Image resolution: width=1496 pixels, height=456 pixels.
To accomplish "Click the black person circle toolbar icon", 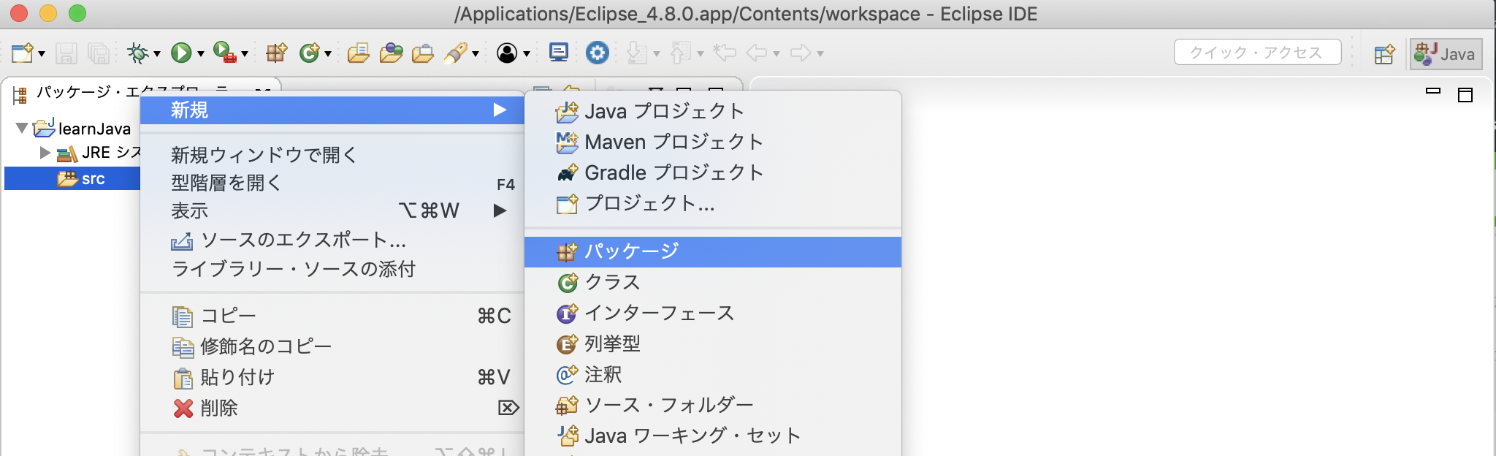I will click(x=507, y=53).
